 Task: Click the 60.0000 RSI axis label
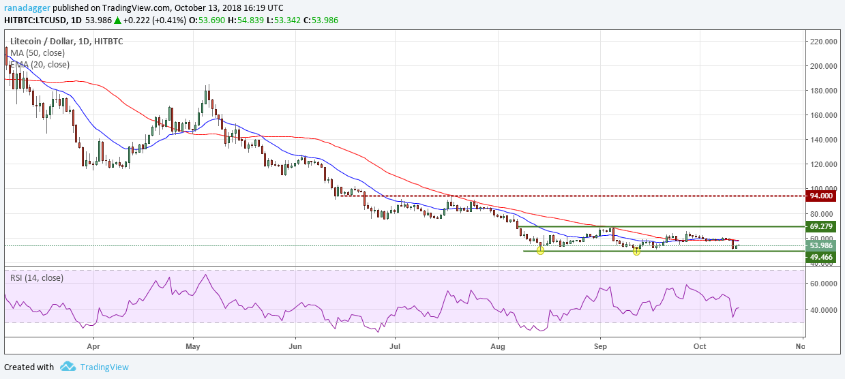[x=824, y=283]
